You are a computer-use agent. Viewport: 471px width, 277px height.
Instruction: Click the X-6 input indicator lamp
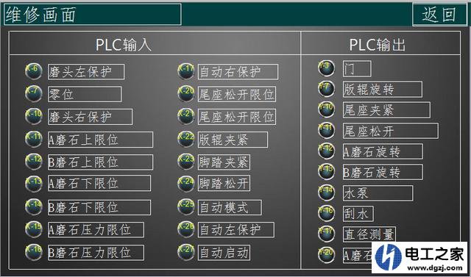33,71
